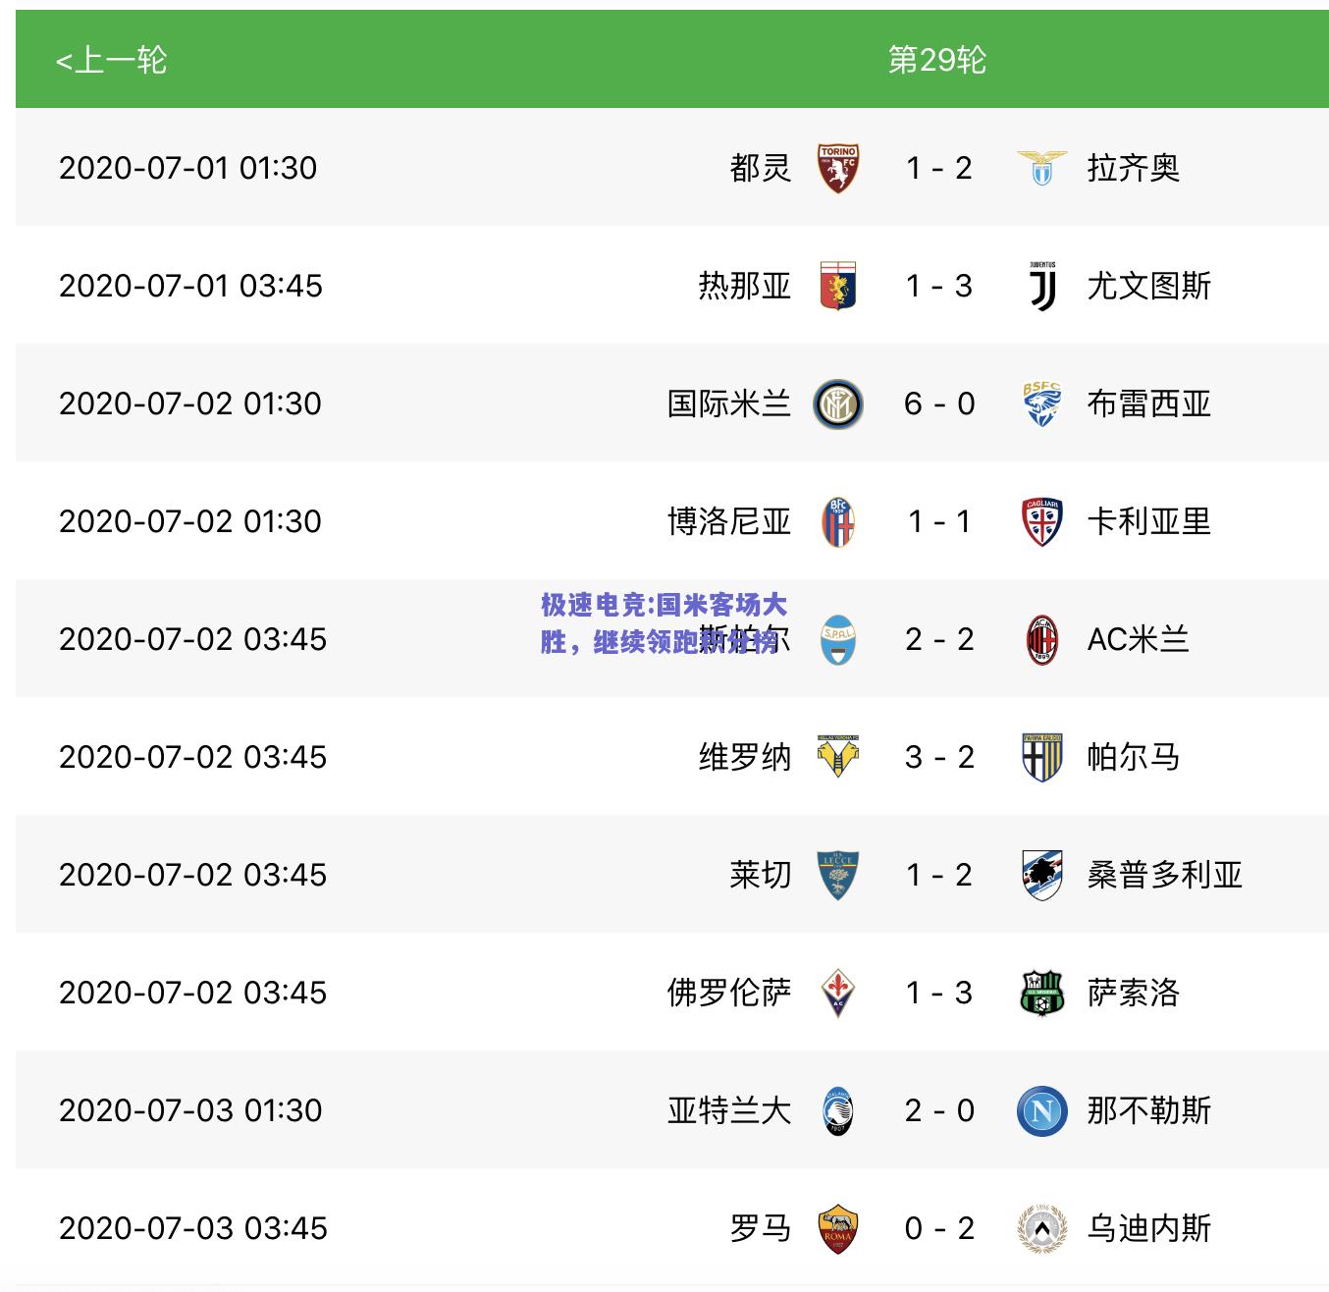
Task: Go to previous round via <上一轮
Action: (111, 61)
